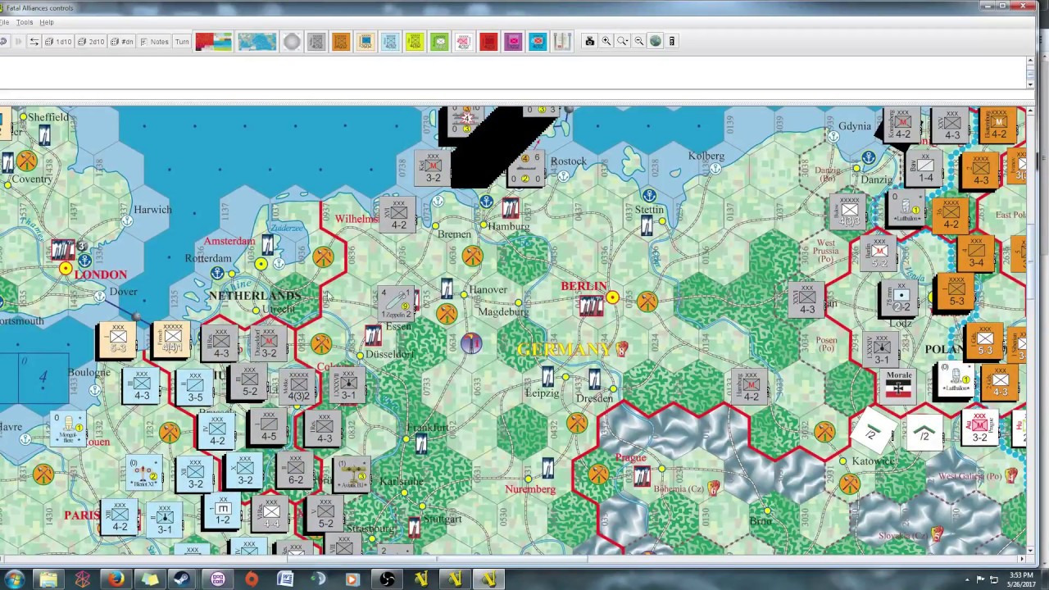Select the blue 1-2 unit counter
Screen dimensions: 1049x590
point(222,512)
